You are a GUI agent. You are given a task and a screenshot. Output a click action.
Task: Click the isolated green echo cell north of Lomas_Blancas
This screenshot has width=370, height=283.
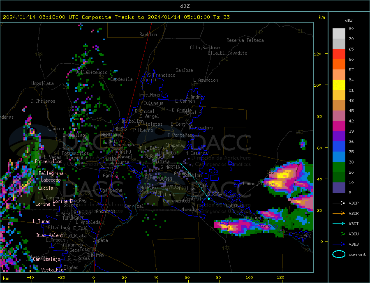[x=303, y=144]
